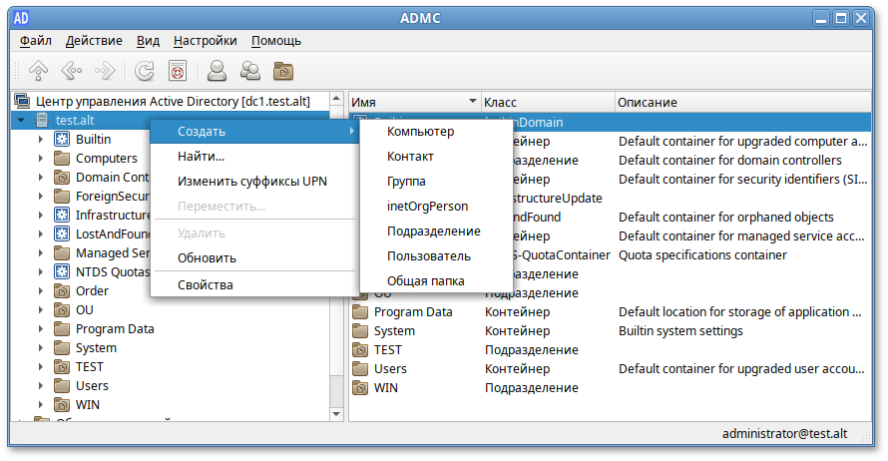Viewport: 888px width, 461px height.
Task: Click the test.alt domain server icon
Action: (42, 120)
